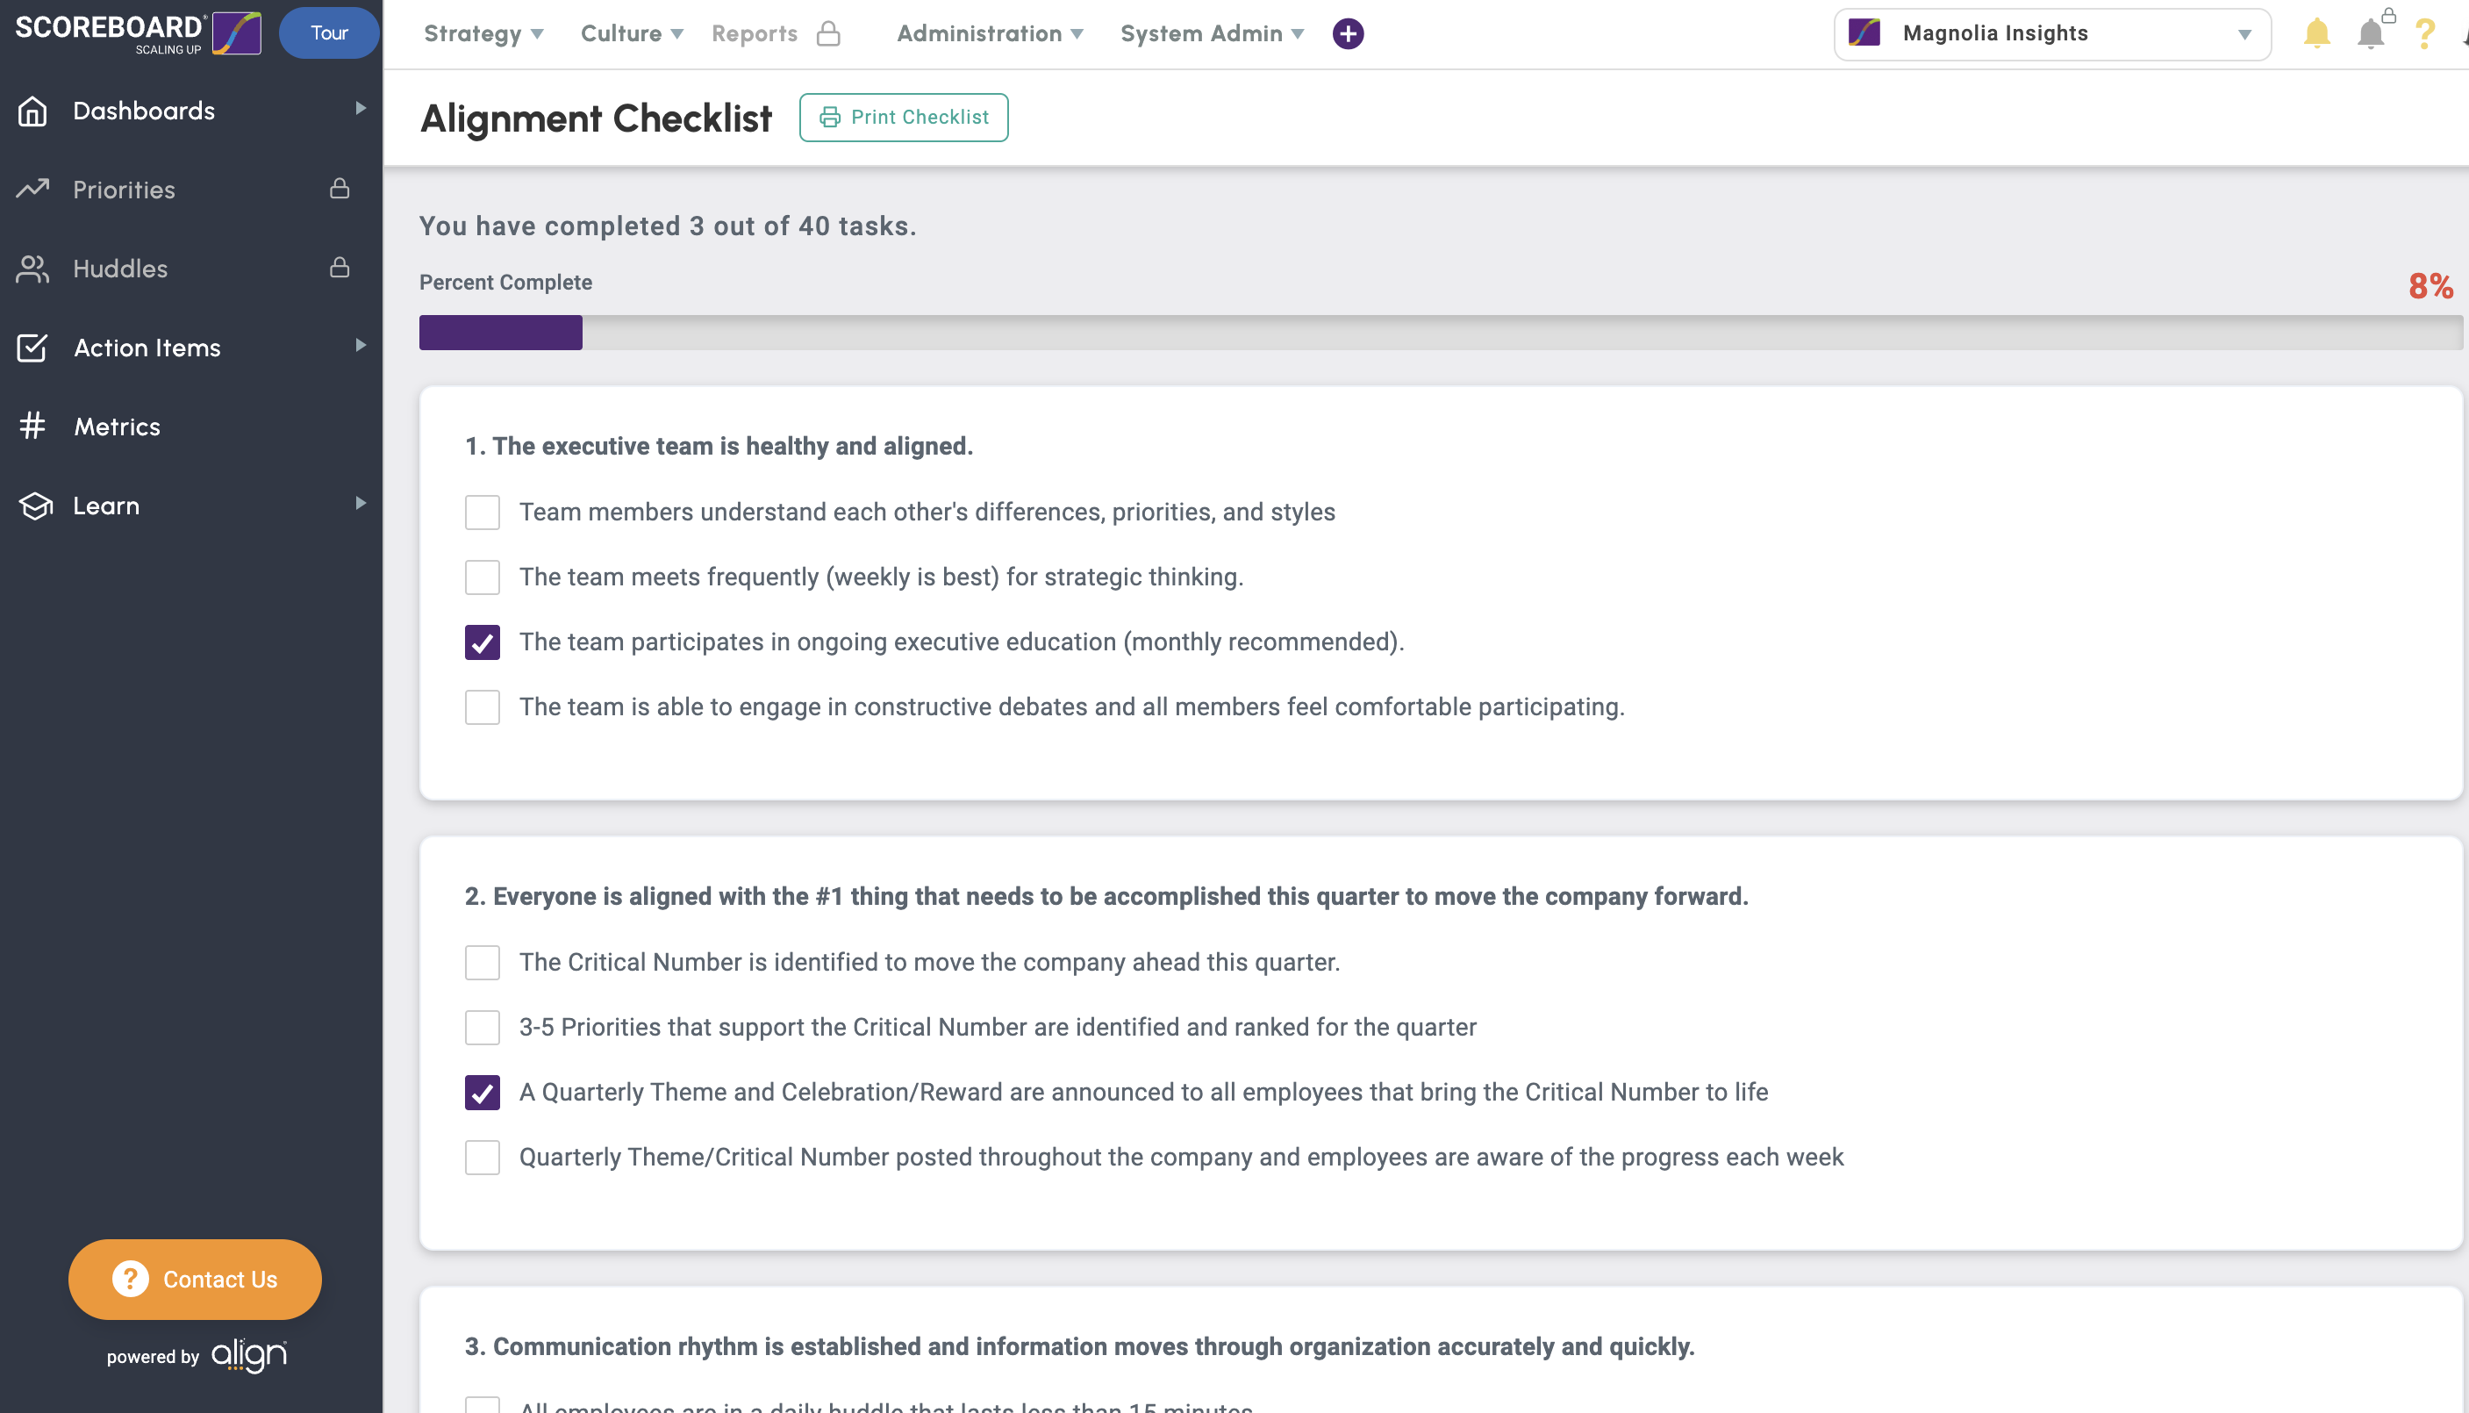Viewport: 2469px width, 1413px height.
Task: Click the gray unfilled portion of progress bar
Action: [x=1522, y=333]
